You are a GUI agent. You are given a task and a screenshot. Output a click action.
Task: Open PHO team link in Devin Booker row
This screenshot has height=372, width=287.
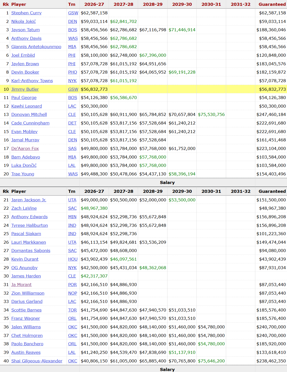point(72,72)
